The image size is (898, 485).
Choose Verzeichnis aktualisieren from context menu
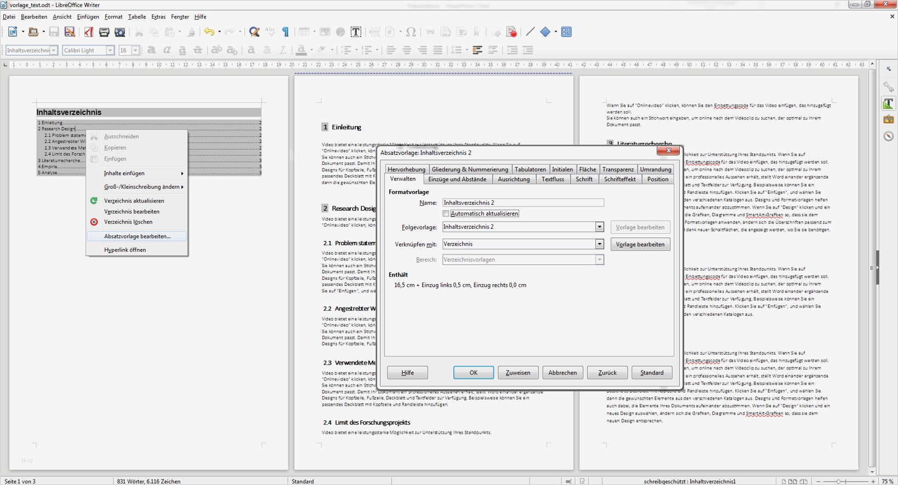coord(134,201)
